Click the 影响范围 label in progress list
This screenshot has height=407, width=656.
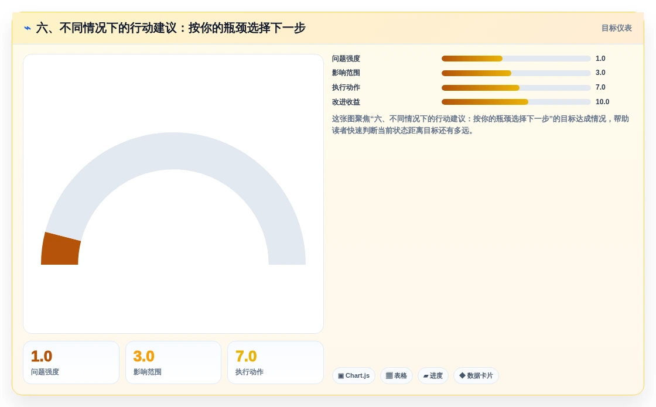point(346,73)
